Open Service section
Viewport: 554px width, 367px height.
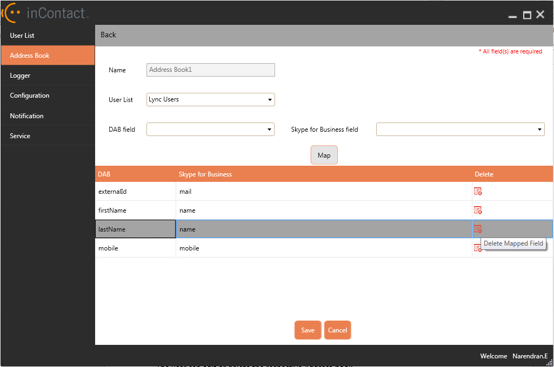(x=48, y=136)
